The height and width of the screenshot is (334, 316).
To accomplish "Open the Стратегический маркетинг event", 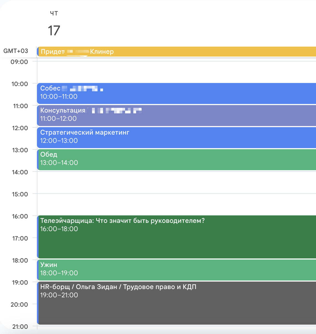I will point(176,138).
